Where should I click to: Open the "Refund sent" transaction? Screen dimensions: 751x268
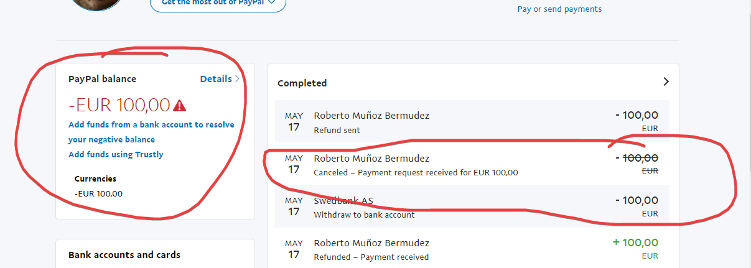(x=472, y=122)
